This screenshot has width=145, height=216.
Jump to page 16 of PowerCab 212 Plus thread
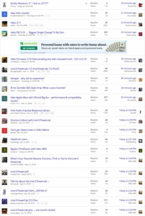click(x=46, y=203)
